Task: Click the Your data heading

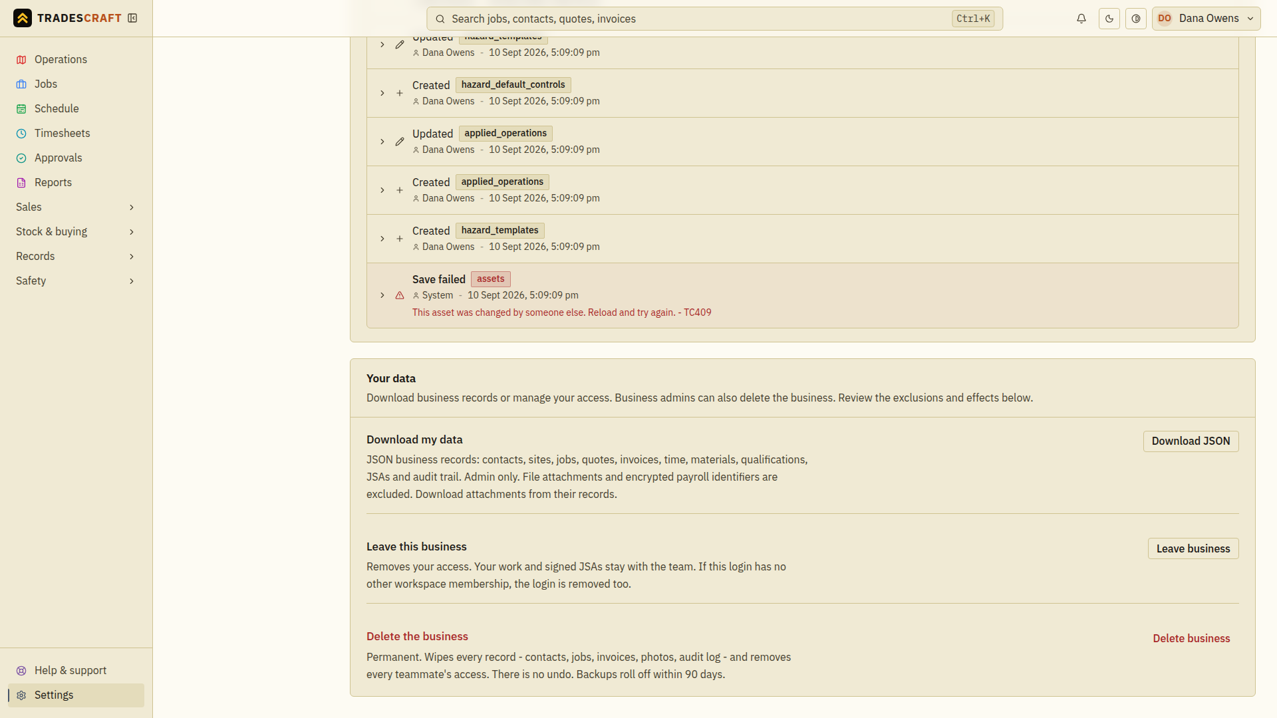Action: pos(391,378)
